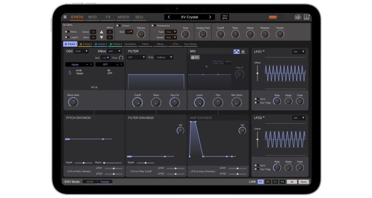Screen dimensions: 372x198
Task: Click the LINK None button
Action: point(304,182)
